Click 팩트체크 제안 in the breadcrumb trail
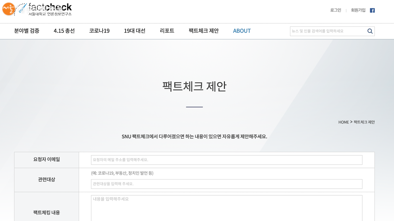 coord(364,122)
